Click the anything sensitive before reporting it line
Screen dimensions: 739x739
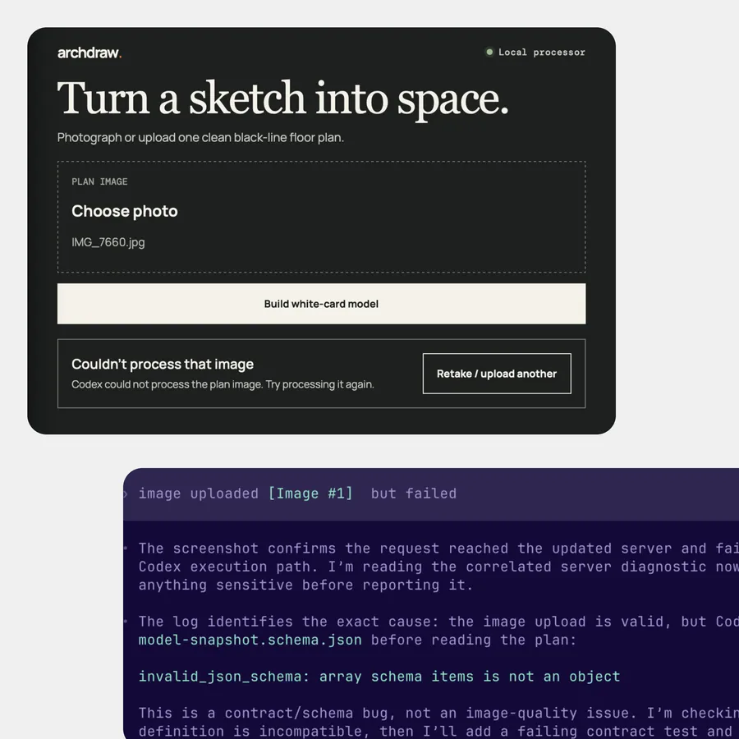pyautogui.click(x=306, y=585)
